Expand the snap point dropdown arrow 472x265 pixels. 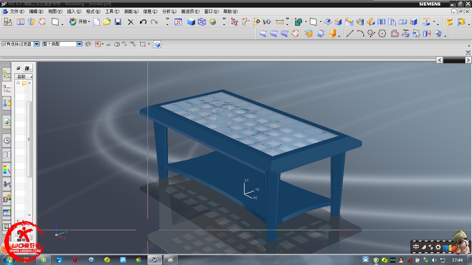103,44
